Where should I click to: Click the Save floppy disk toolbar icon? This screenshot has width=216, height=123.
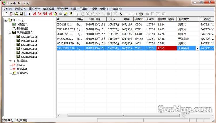21,14
